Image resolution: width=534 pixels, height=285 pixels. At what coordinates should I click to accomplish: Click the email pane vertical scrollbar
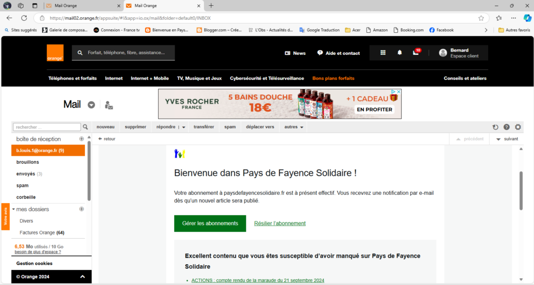coord(520,190)
